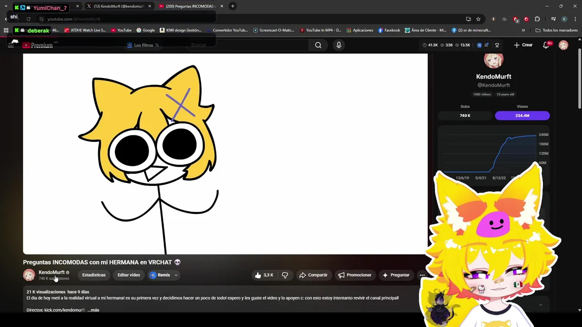
Task: Open Chrome three-dot menu
Action: (575, 19)
